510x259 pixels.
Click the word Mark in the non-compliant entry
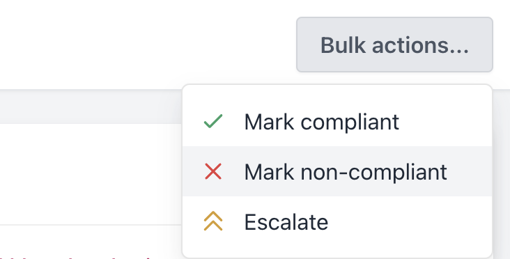(270, 171)
